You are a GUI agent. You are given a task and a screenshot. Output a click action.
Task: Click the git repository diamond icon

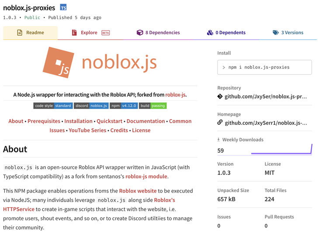[220, 96]
